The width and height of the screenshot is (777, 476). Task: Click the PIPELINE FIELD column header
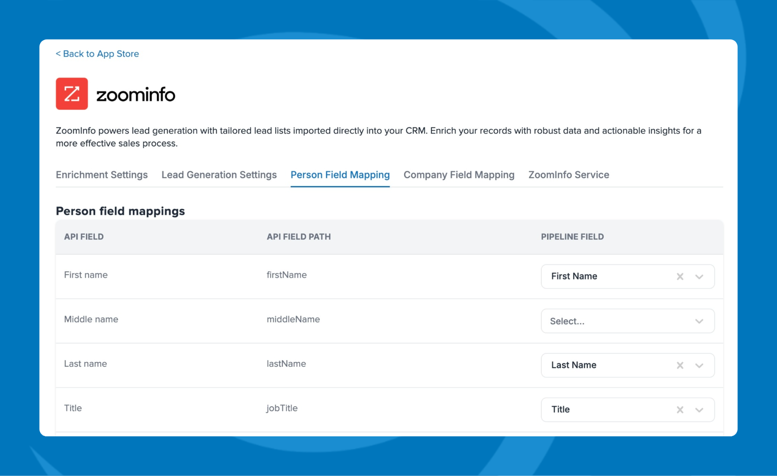coord(572,237)
